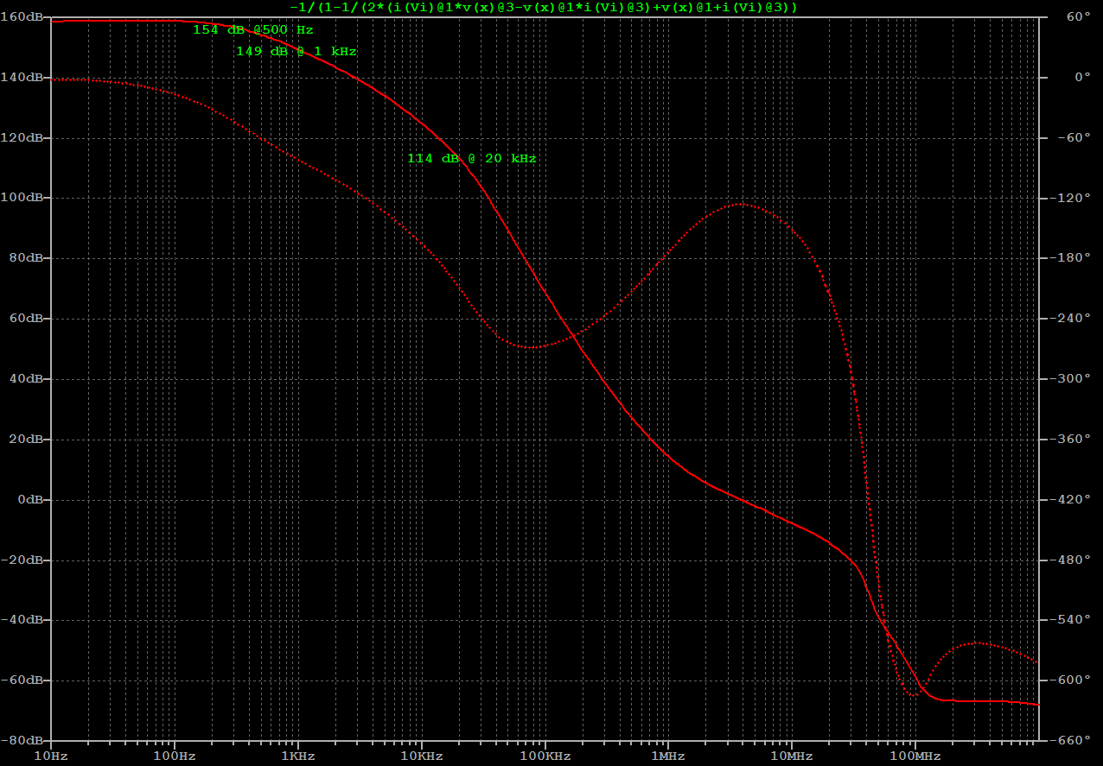Click the 20dB left axis label
The height and width of the screenshot is (766, 1103).
(x=27, y=440)
